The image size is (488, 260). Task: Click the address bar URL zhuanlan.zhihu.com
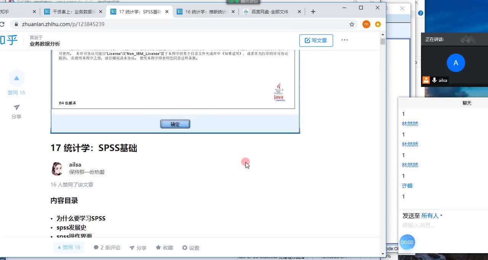(x=63, y=24)
